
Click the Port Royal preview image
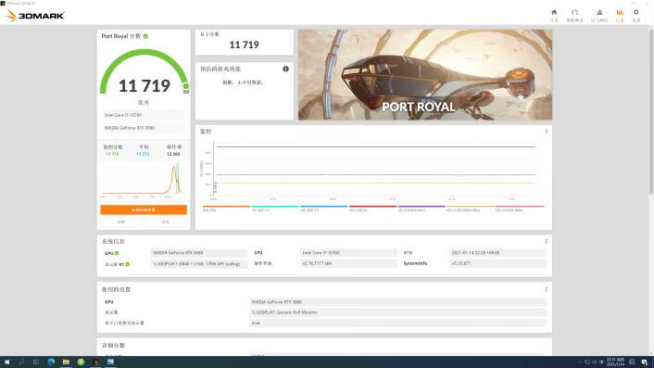tap(425, 75)
